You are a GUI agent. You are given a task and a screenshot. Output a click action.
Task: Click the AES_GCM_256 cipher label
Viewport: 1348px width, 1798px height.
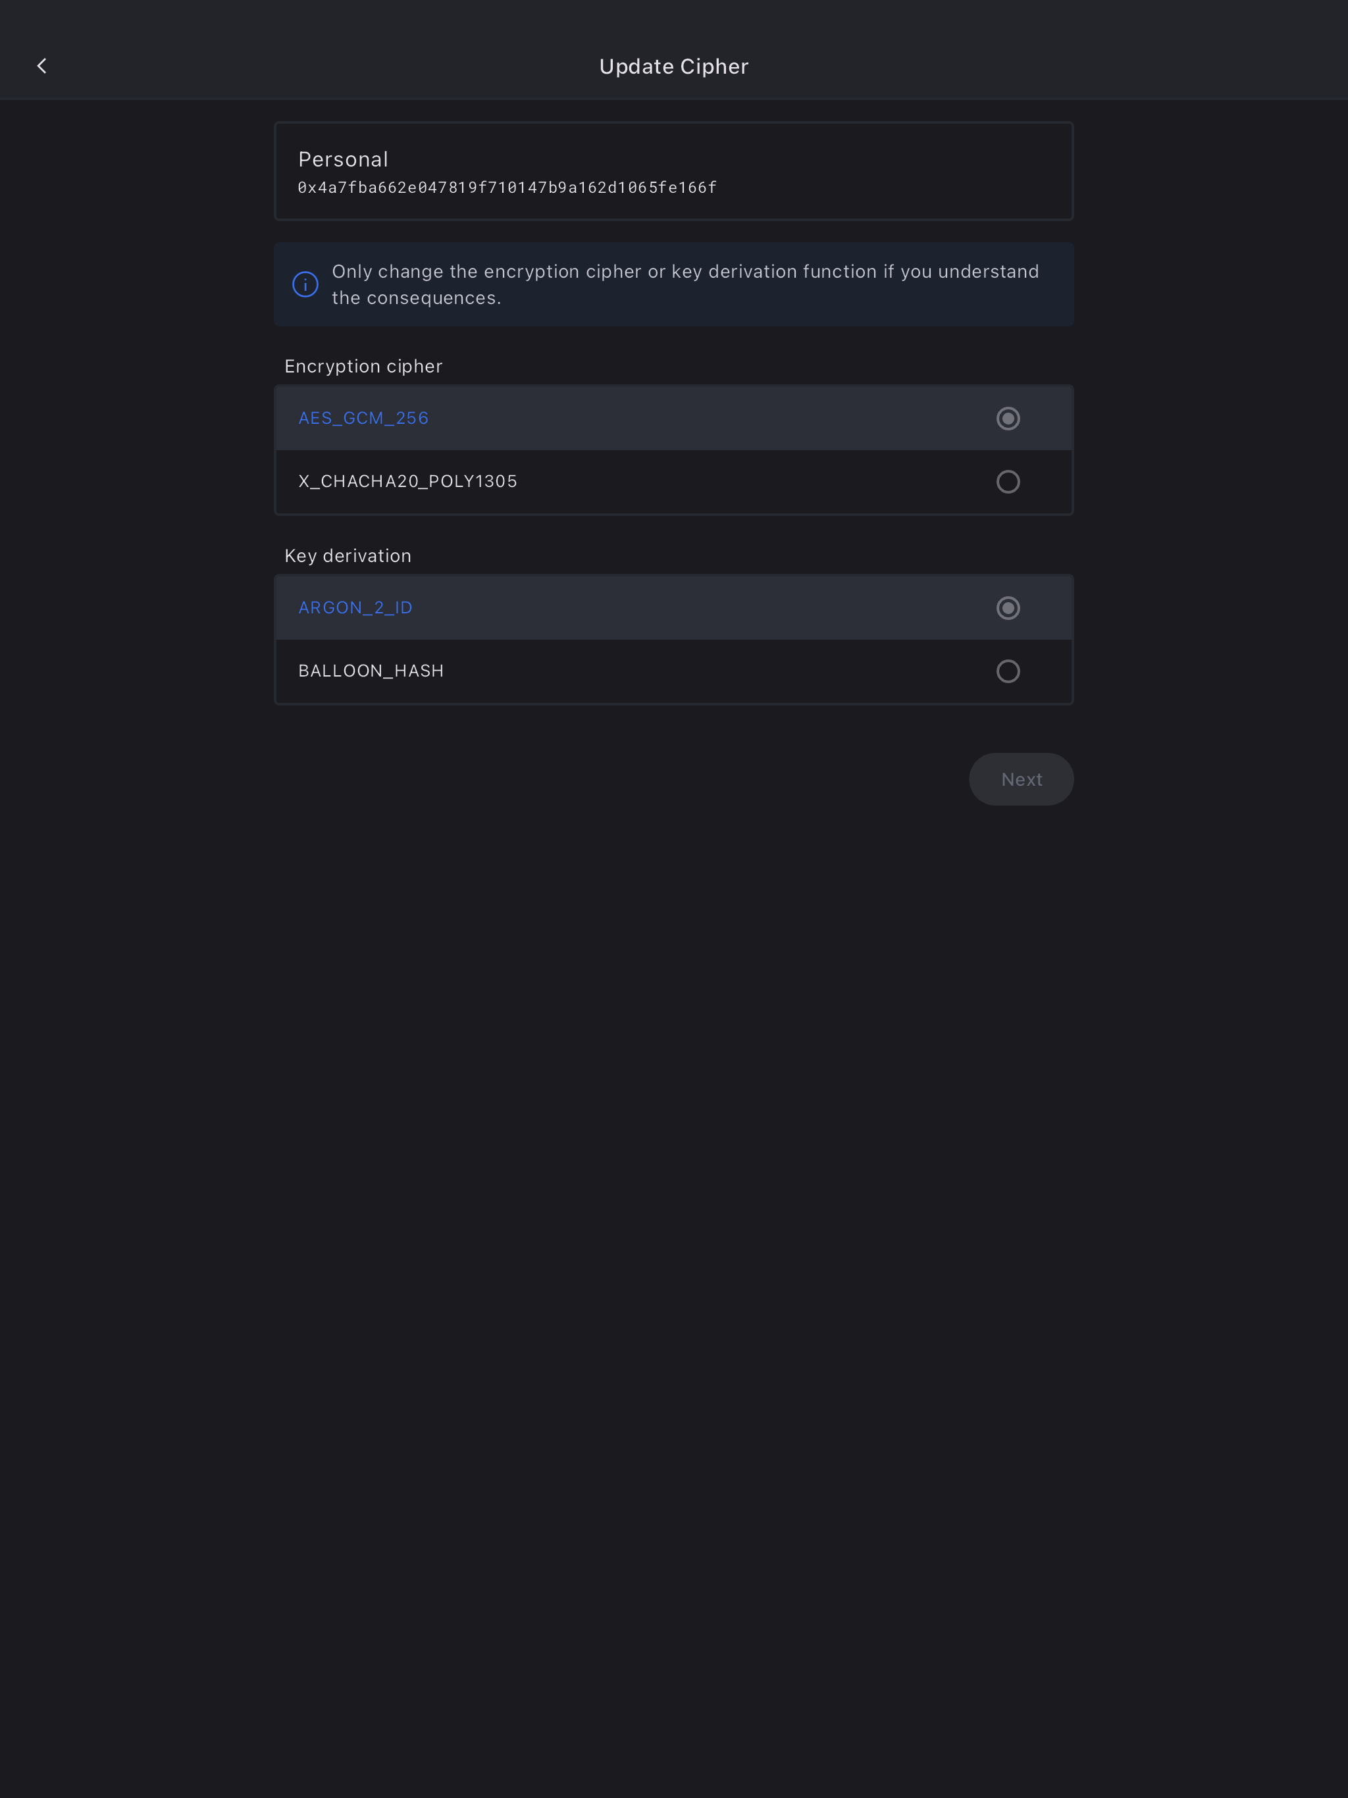363,419
